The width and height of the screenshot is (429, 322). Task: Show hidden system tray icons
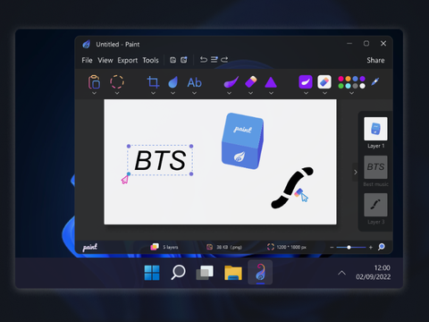point(341,273)
